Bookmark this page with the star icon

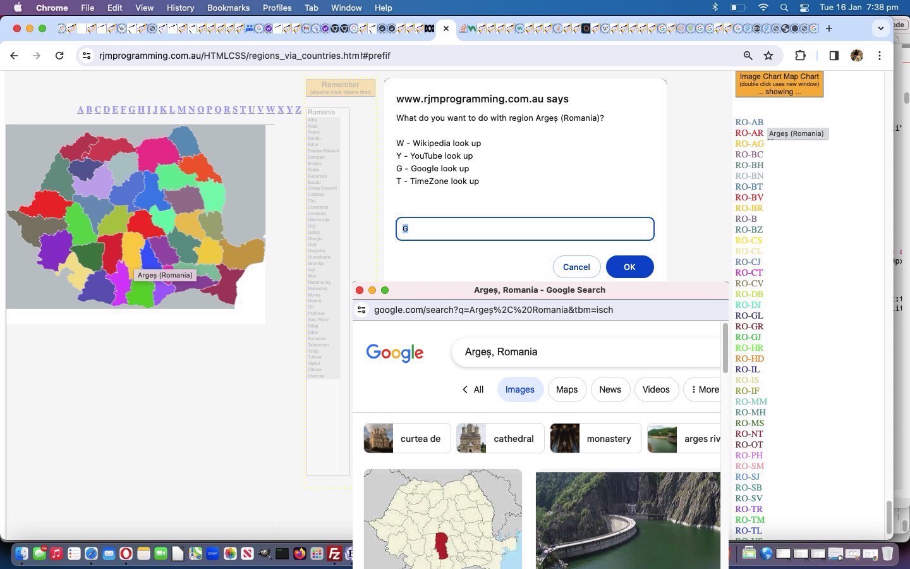(768, 56)
